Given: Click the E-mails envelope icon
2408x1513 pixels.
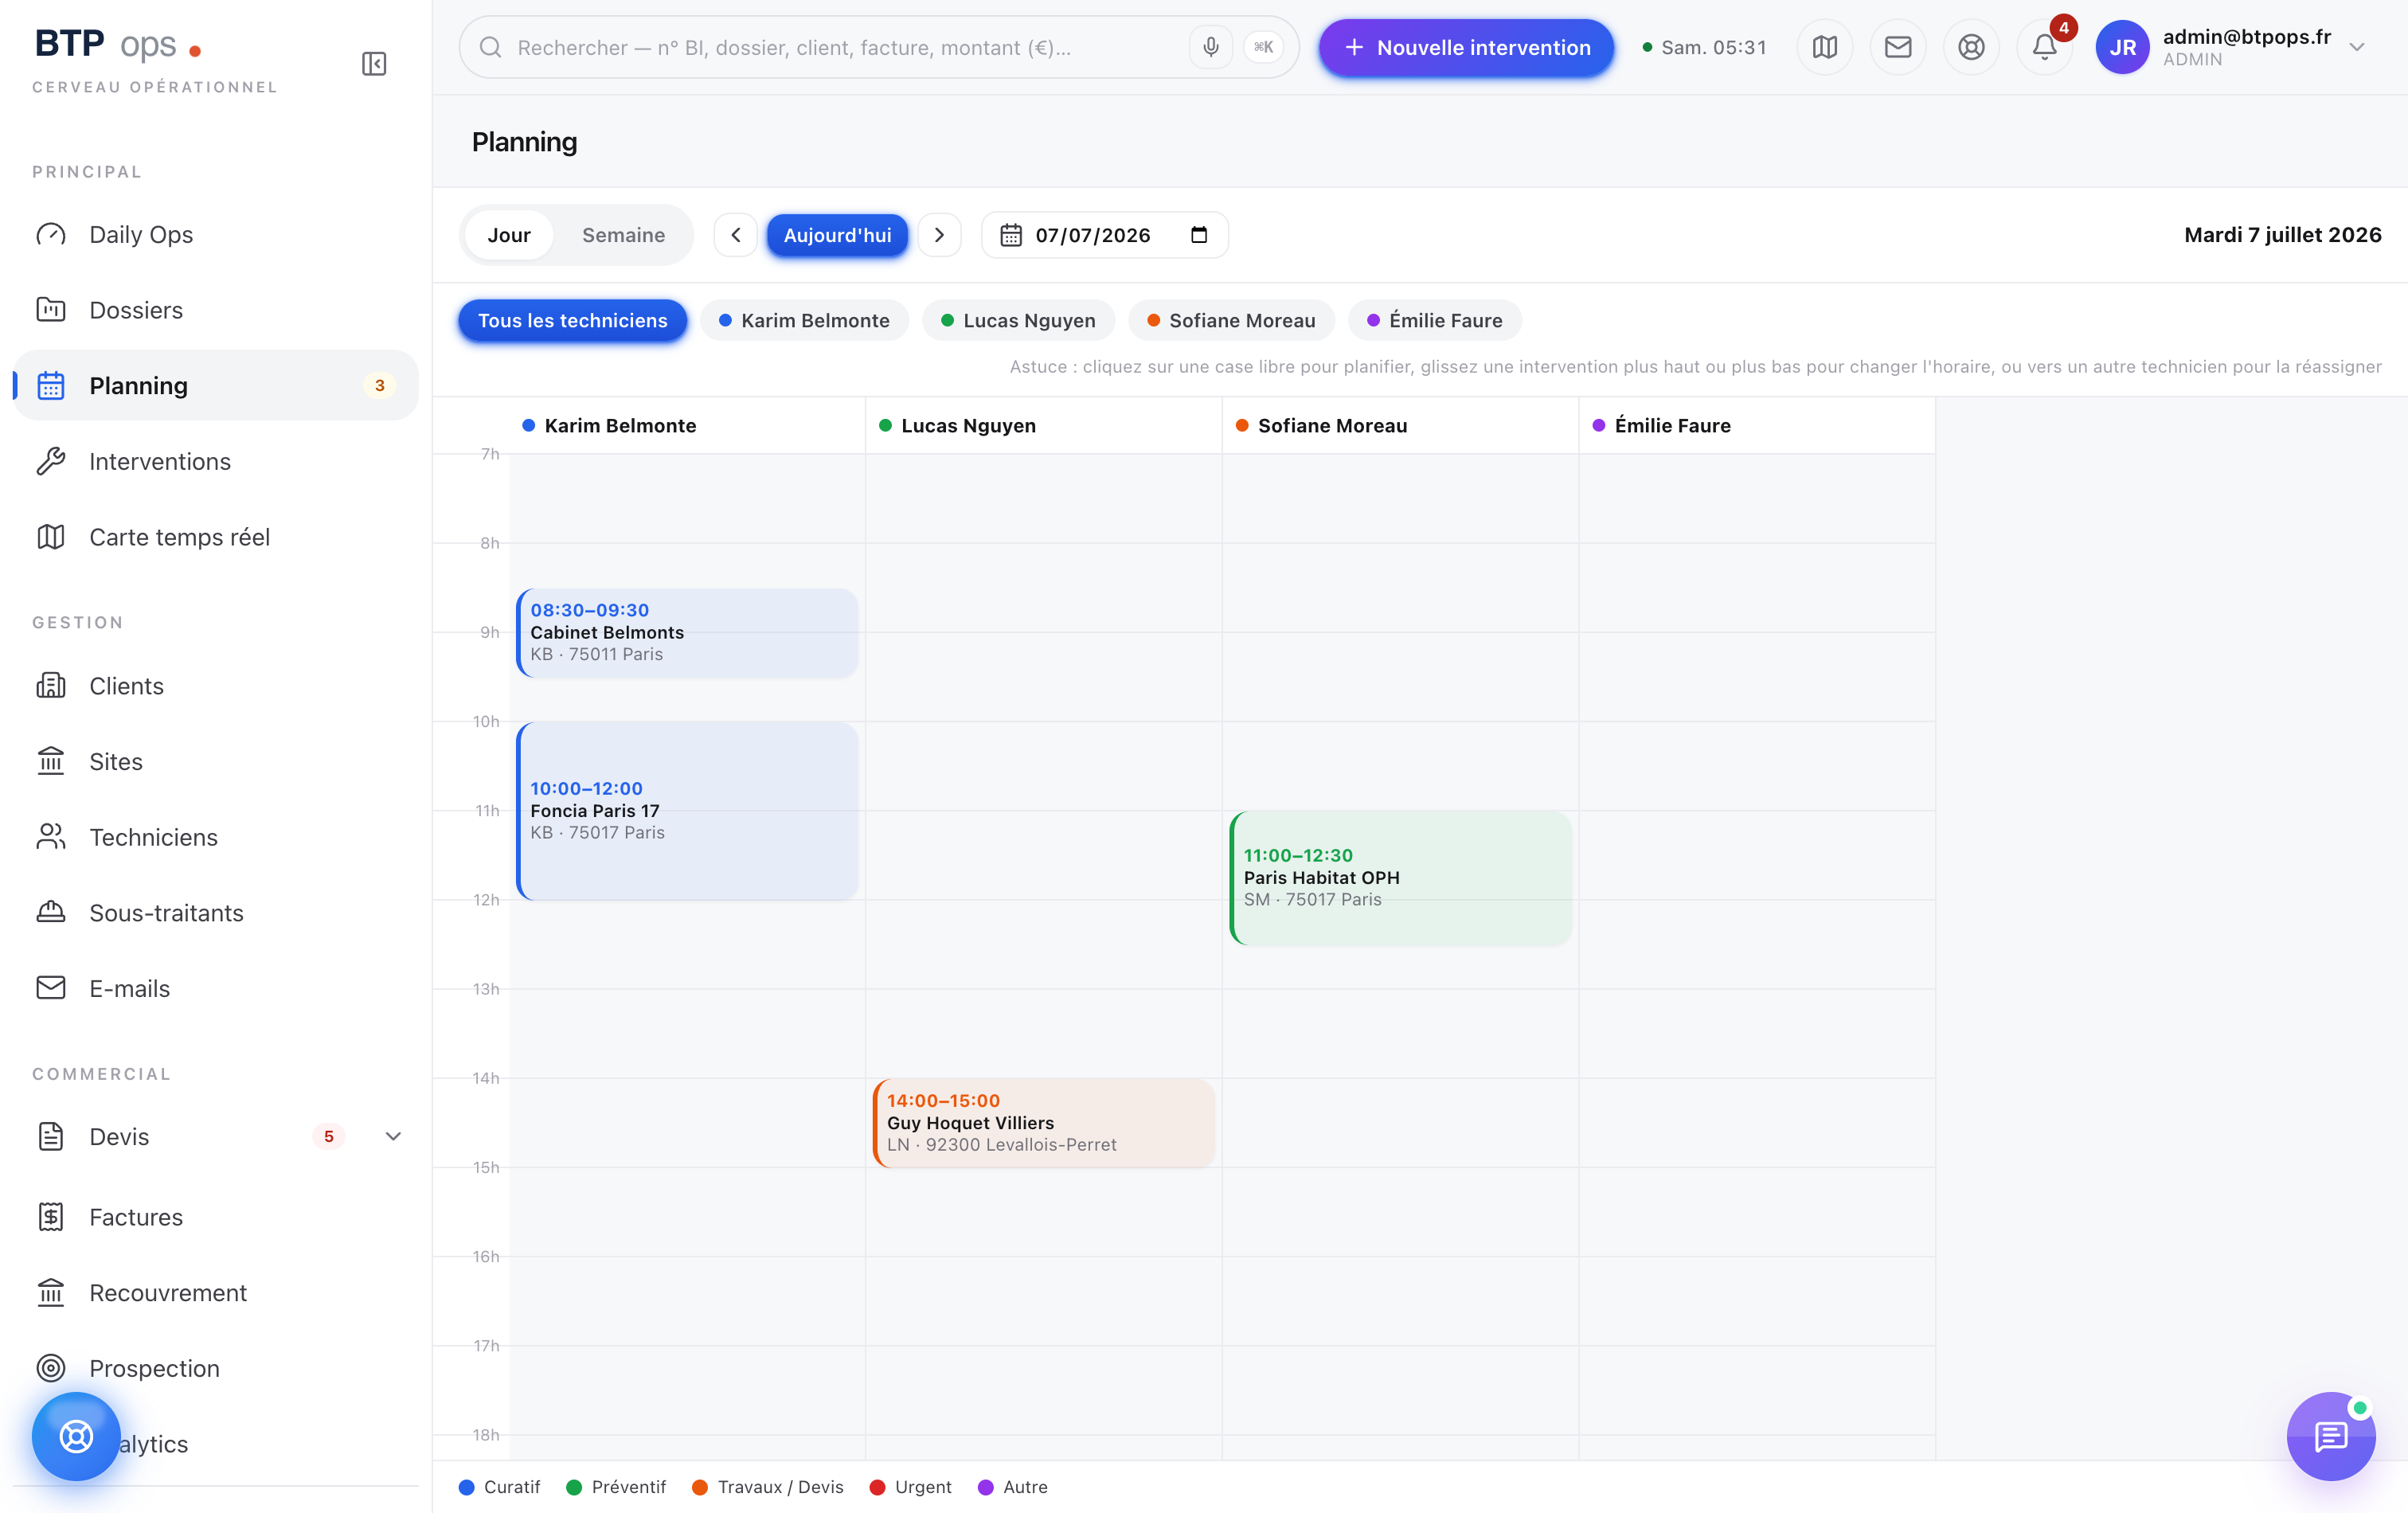Looking at the screenshot, I should tap(51, 988).
